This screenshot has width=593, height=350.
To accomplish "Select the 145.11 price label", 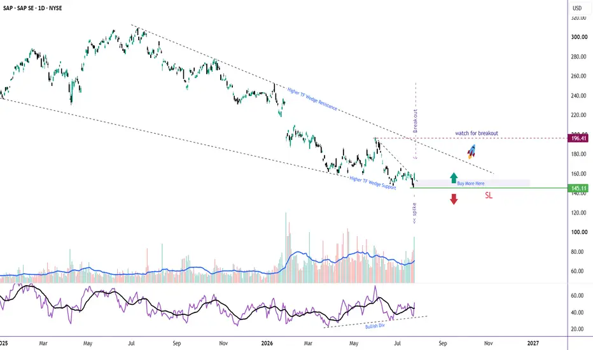I will (578, 188).
